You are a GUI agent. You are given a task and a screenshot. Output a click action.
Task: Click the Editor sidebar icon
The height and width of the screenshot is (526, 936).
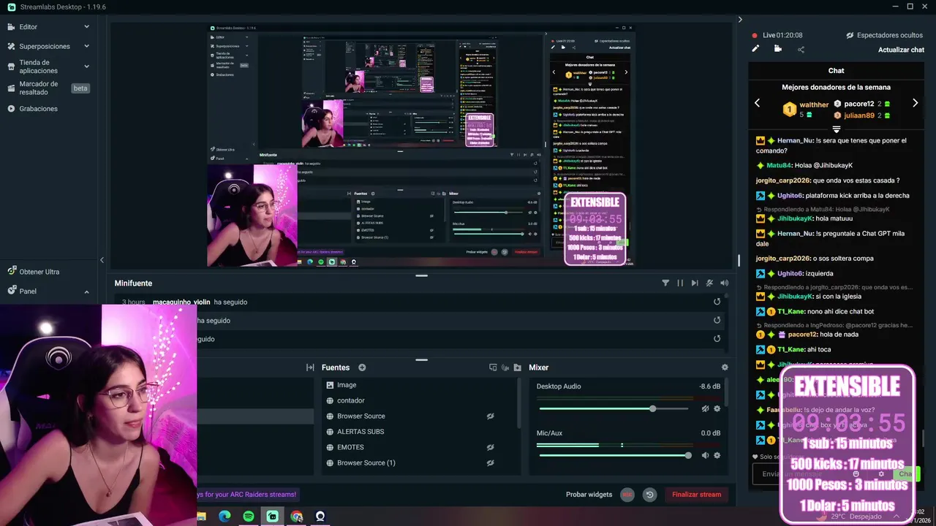click(x=11, y=27)
